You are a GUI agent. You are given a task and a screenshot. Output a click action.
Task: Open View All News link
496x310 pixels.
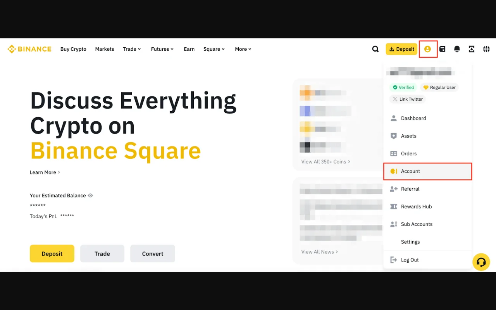click(x=320, y=252)
